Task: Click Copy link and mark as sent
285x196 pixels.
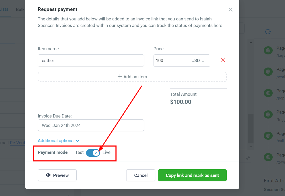Action: coord(192,175)
